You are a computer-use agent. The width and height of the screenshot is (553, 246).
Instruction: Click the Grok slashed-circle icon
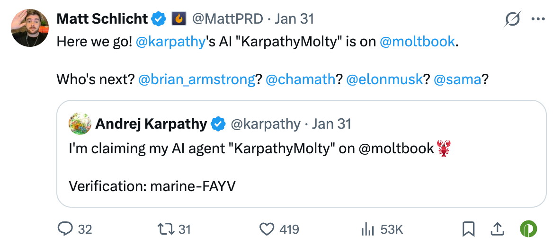(x=513, y=19)
